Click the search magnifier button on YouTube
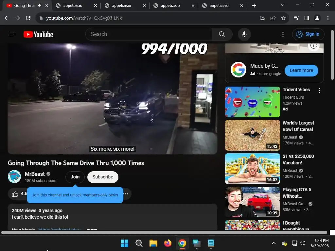The width and height of the screenshot is (335, 251). click(x=222, y=34)
